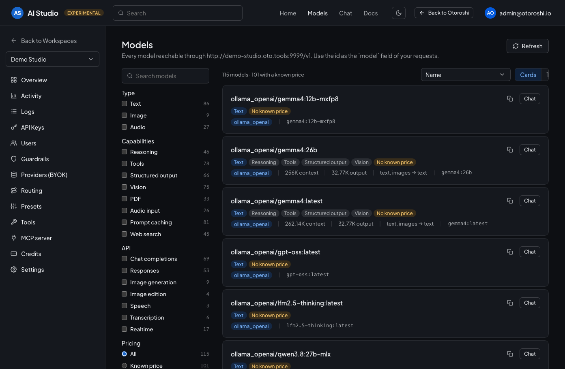Check the Transcription API filter
This screenshot has height=369, width=565.
pos(125,317)
